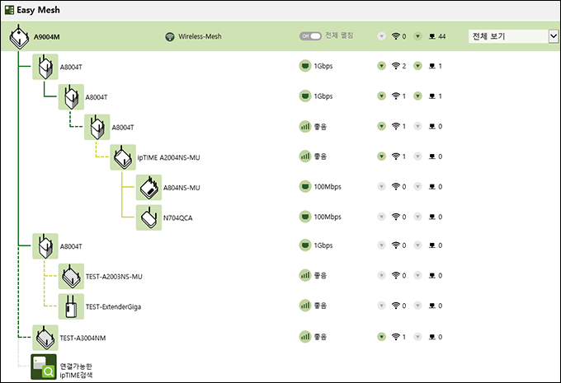Image resolution: width=561 pixels, height=383 pixels.
Task: Click 100Mbps speed on N704QCA row
Action: tap(328, 217)
